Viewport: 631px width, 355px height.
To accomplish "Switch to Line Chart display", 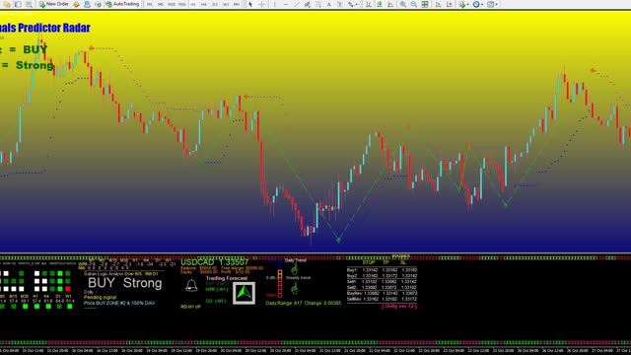I will click(390, 4).
